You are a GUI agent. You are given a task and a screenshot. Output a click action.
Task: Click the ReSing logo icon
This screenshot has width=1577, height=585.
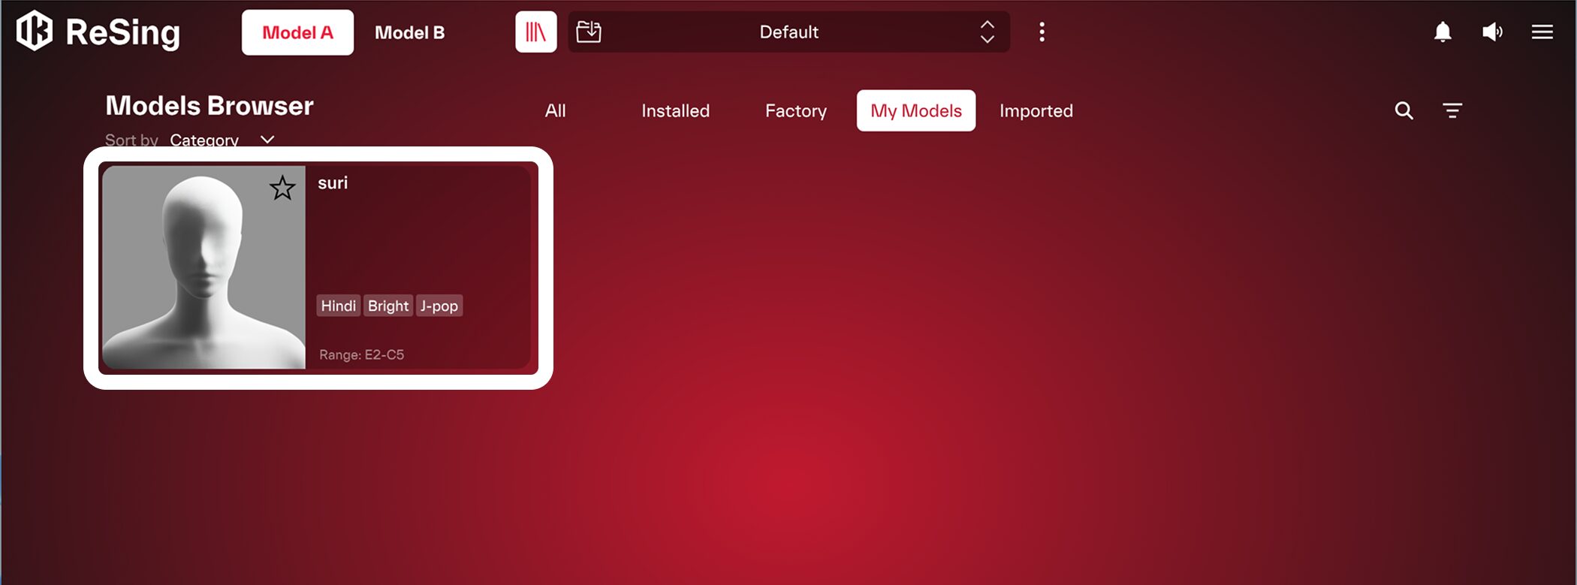pyautogui.click(x=35, y=32)
